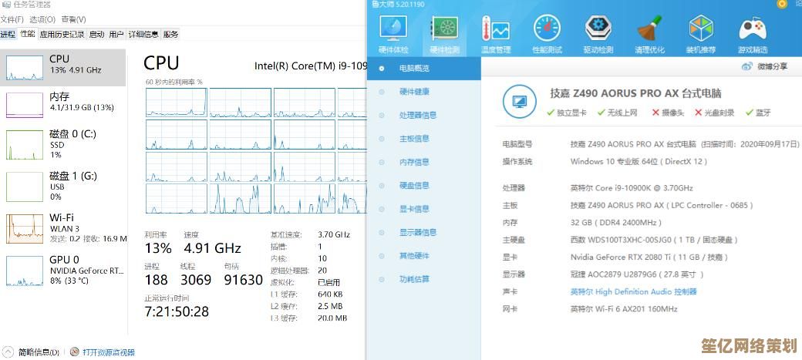Click the 3069 threads count

(x=196, y=280)
